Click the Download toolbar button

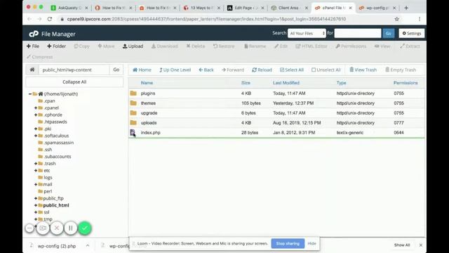pos(165,46)
